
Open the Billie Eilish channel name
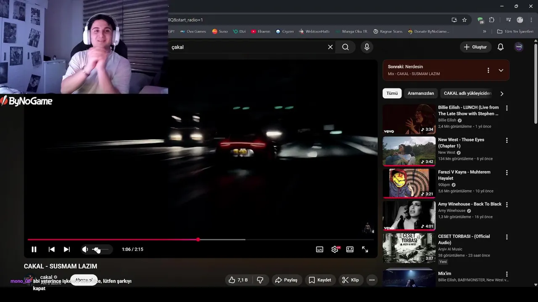[447, 120]
